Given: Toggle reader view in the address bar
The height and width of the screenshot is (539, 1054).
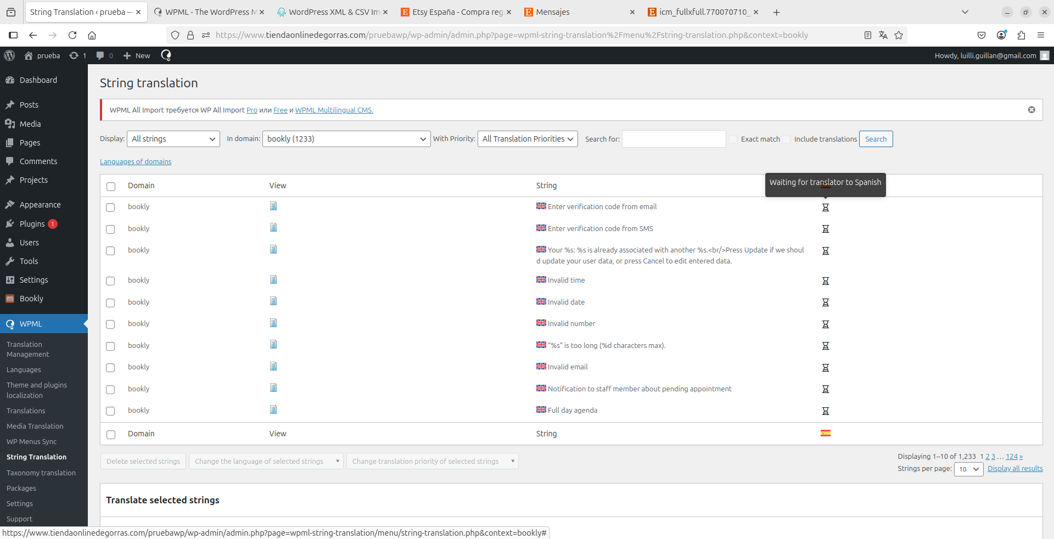Looking at the screenshot, I should coord(868,35).
